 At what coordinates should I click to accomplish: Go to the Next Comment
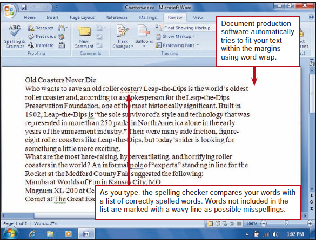pyautogui.click(x=99, y=45)
